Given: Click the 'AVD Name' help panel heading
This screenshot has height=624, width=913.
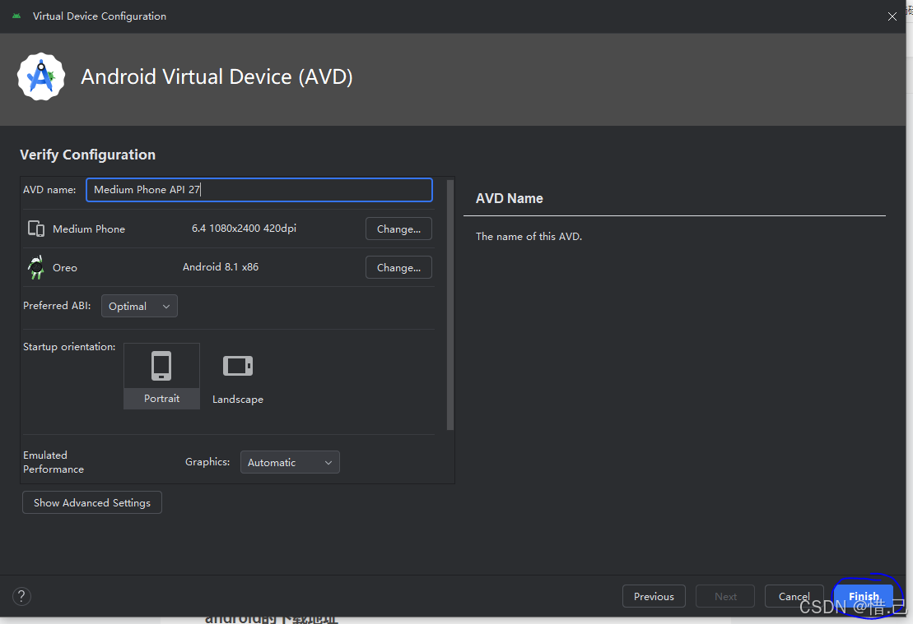Looking at the screenshot, I should 510,198.
